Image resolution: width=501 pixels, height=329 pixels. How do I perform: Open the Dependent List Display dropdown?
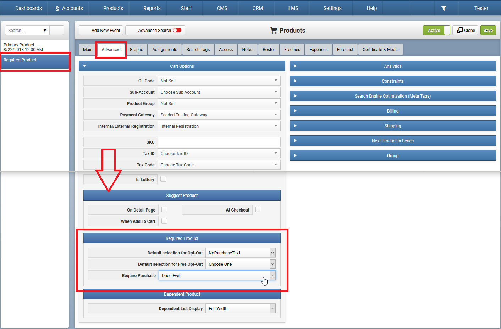[x=241, y=308]
